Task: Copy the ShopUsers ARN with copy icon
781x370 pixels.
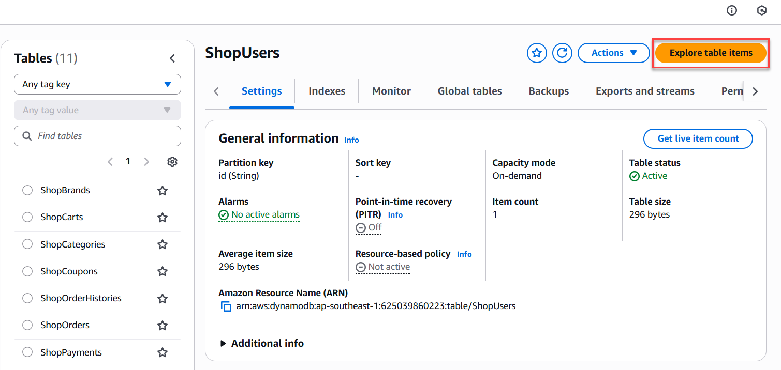Action: (226, 306)
